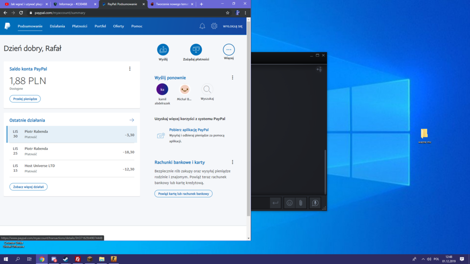Click the chat window vertical scrollbar
470x264 pixels.
tap(325, 172)
